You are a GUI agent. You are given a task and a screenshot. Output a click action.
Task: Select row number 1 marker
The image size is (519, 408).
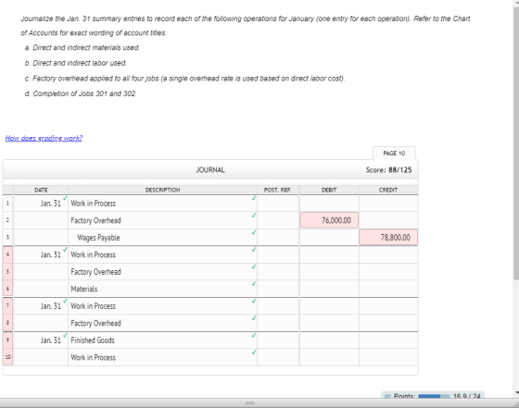tap(7, 204)
